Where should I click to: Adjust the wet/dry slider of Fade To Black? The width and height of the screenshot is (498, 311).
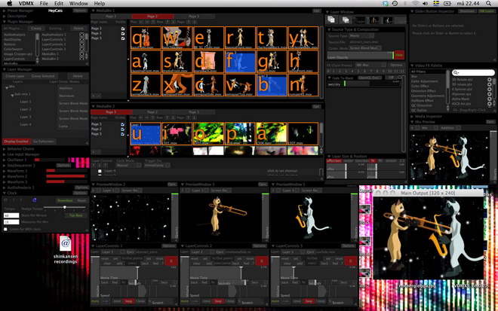pyautogui.click(x=364, y=84)
